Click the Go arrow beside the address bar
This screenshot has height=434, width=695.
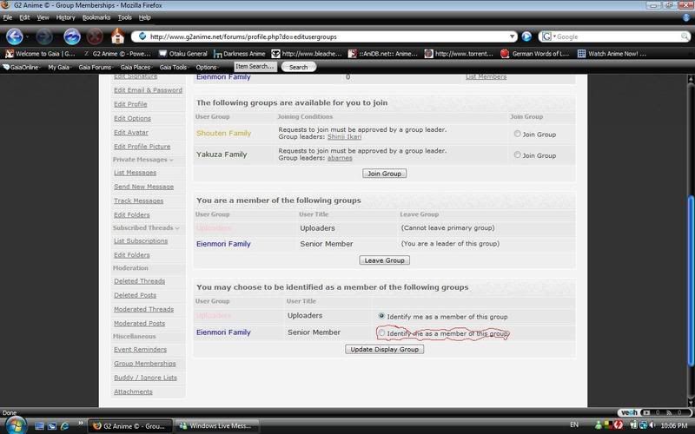point(526,36)
